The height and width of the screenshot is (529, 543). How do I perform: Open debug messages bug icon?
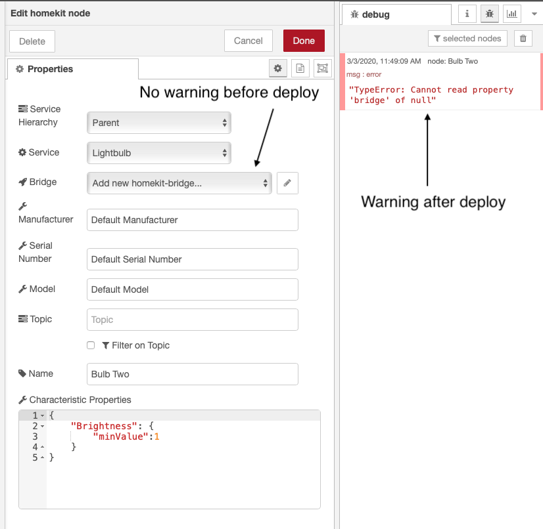click(x=489, y=14)
